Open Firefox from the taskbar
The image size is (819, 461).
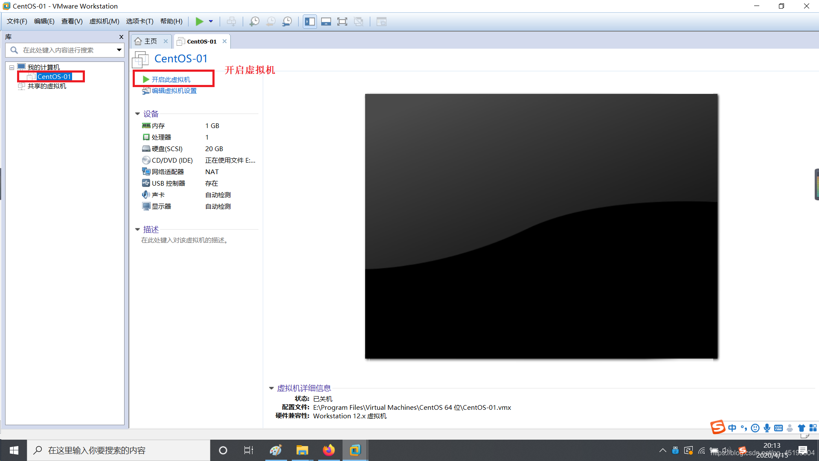tap(328, 450)
